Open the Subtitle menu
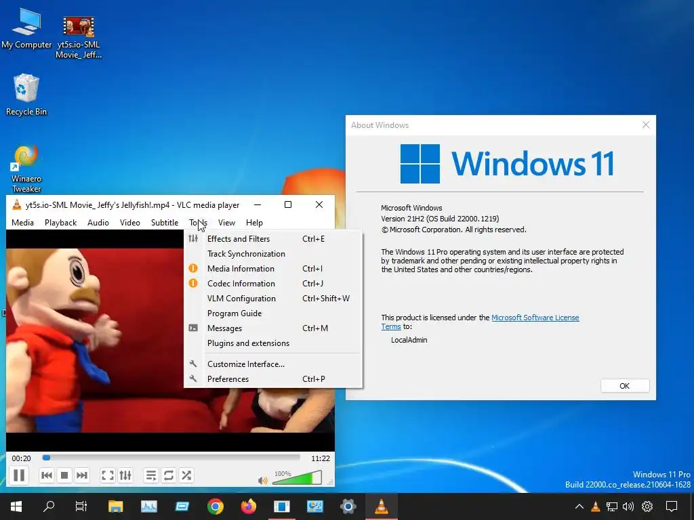The height and width of the screenshot is (520, 694). coord(165,222)
